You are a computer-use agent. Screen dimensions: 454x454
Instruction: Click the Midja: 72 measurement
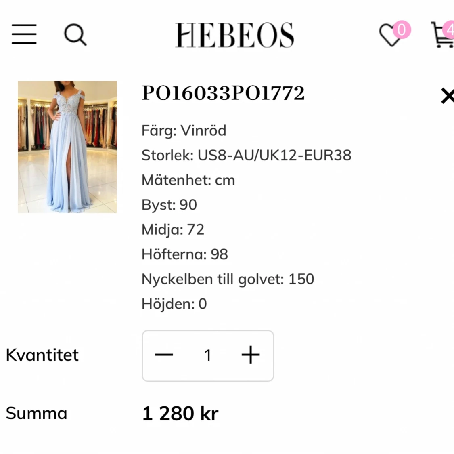[173, 229]
